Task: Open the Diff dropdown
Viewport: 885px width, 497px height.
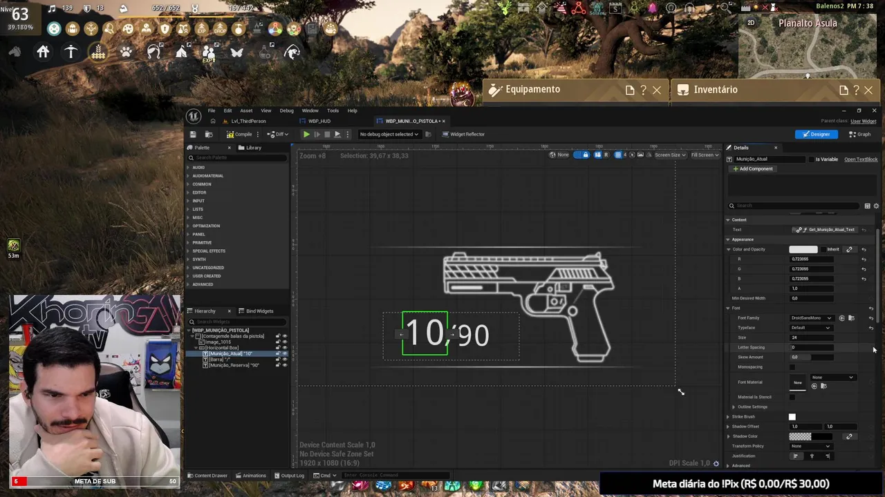Action: pyautogui.click(x=277, y=134)
